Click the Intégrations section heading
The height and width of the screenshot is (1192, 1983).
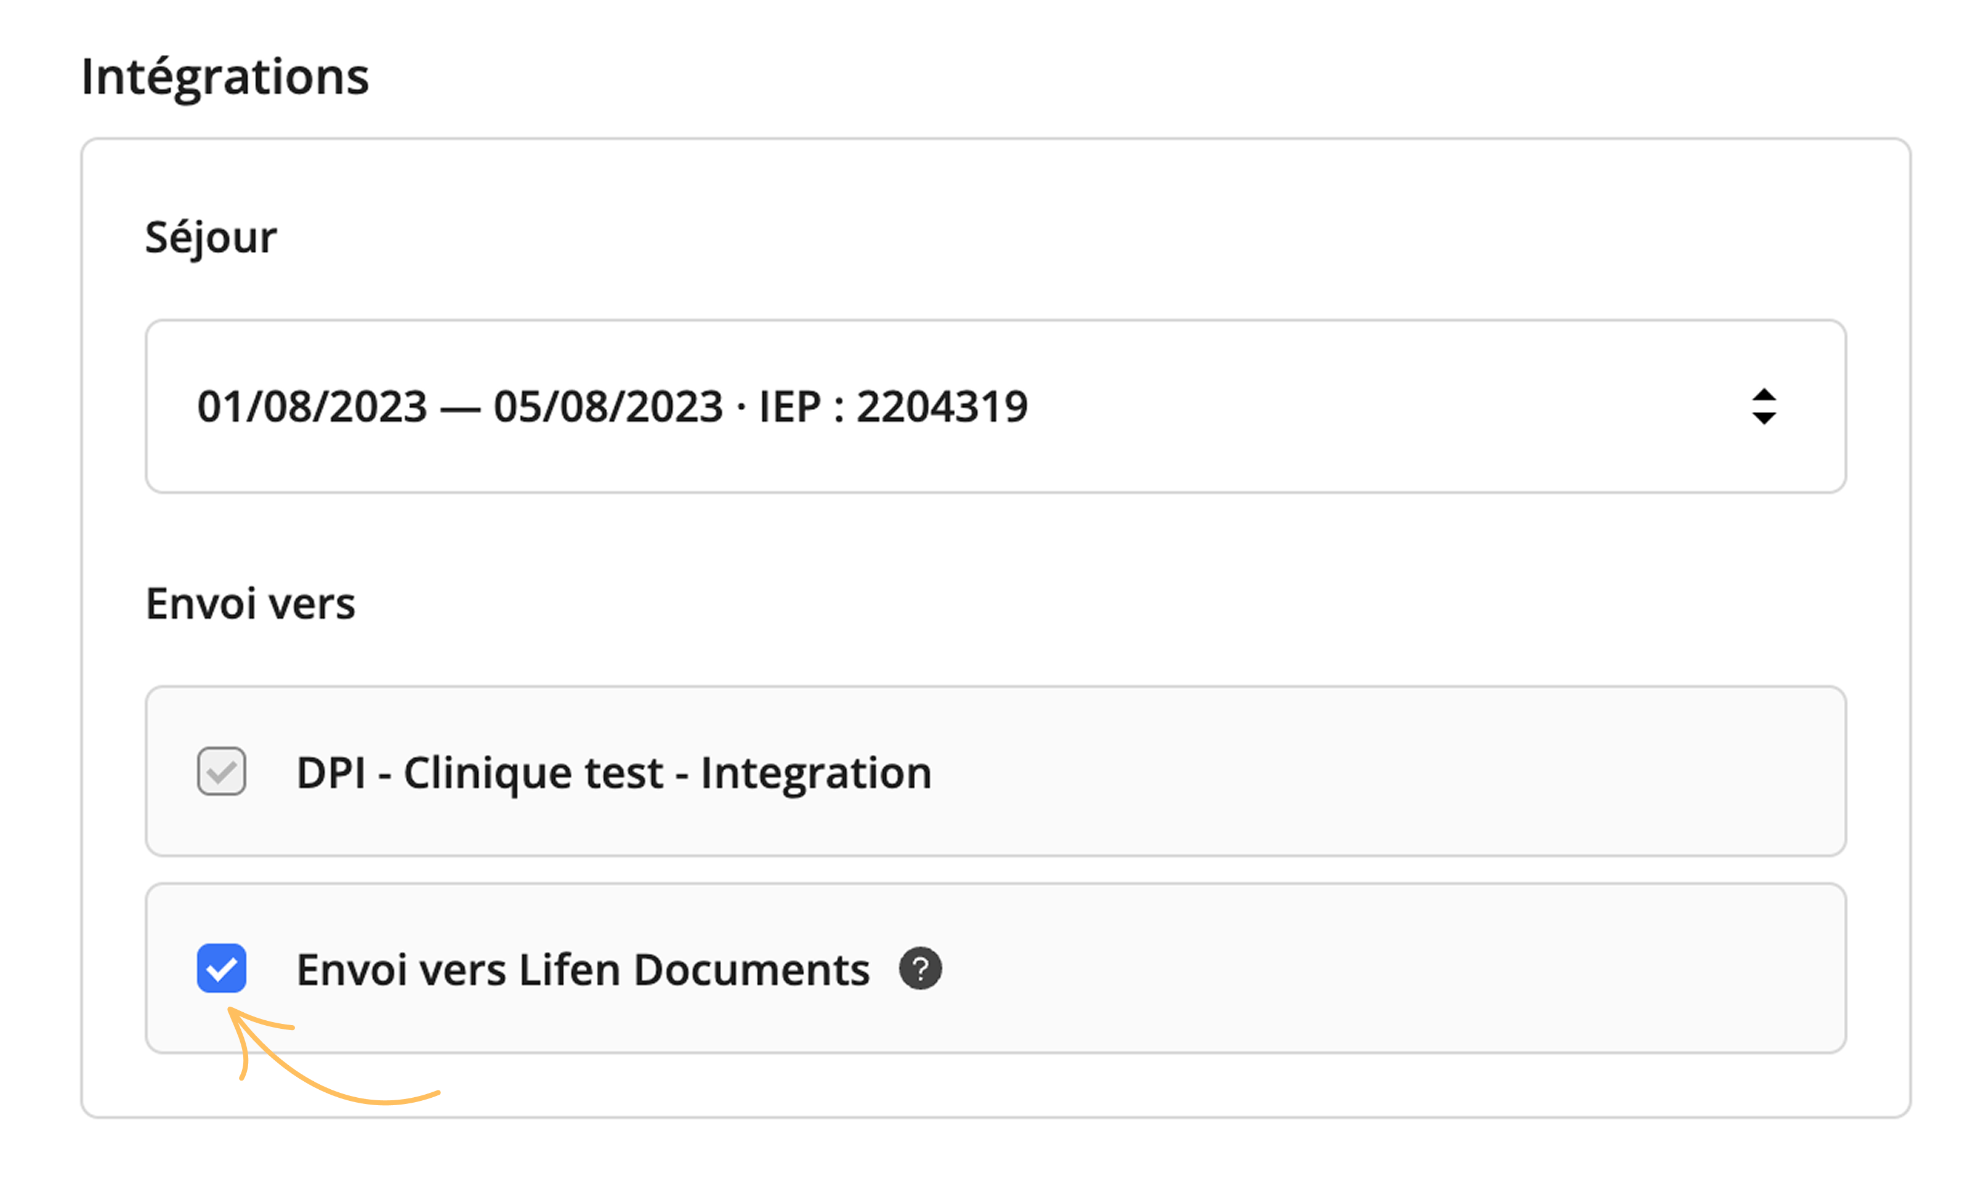[225, 77]
